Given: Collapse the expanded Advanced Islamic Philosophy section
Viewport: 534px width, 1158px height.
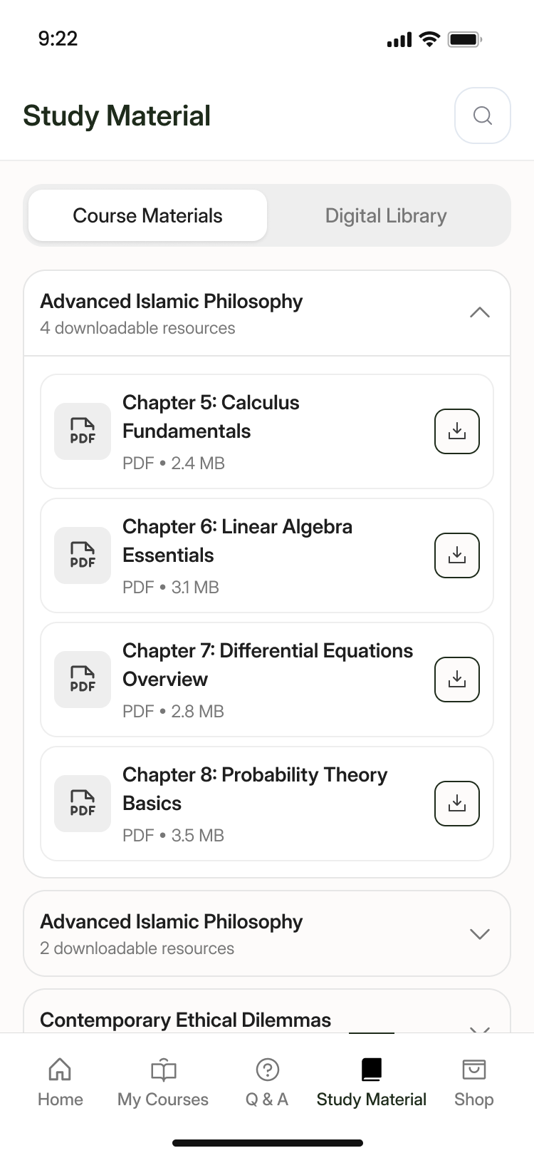Looking at the screenshot, I should tap(480, 313).
